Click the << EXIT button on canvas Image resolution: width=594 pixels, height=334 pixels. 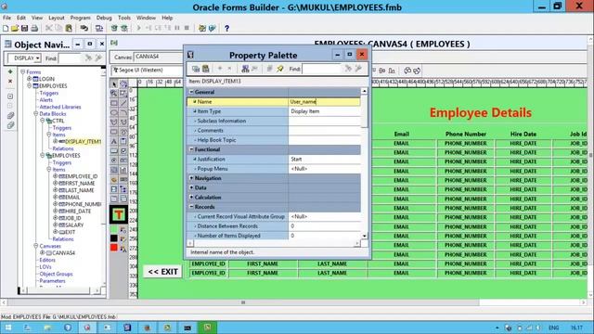tap(163, 272)
